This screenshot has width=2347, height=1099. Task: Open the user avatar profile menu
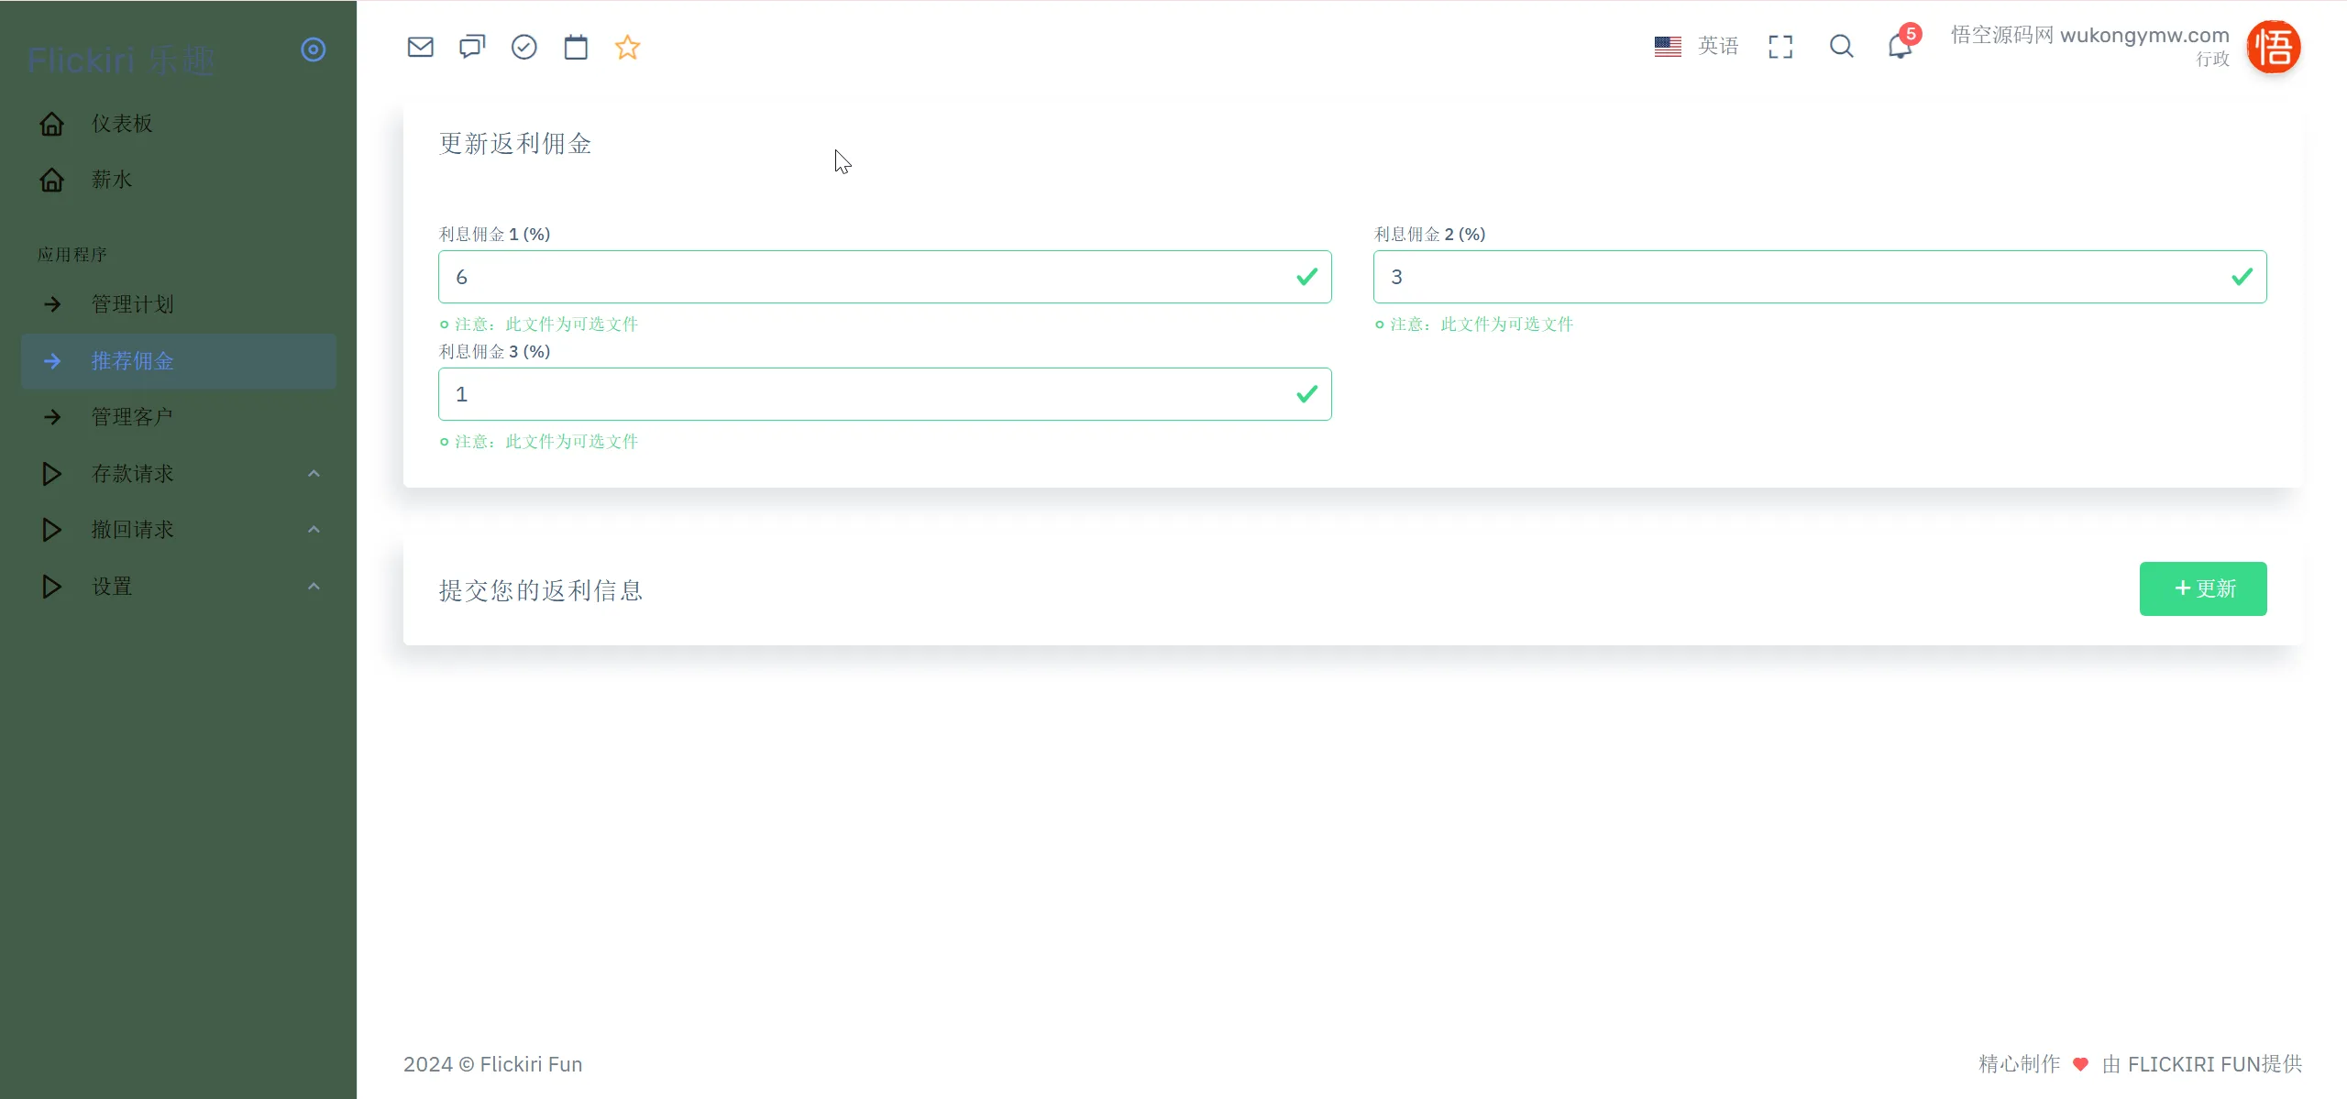click(x=2273, y=47)
